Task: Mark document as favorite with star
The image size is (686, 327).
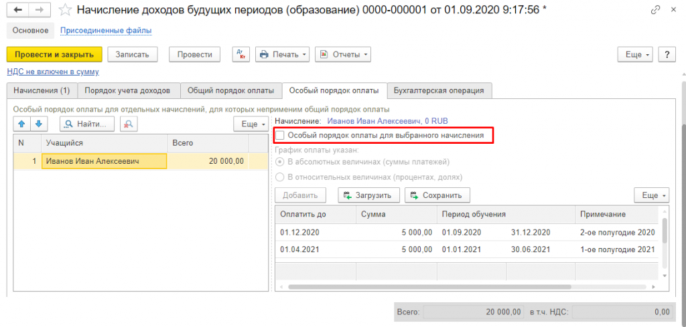Action: tap(65, 10)
